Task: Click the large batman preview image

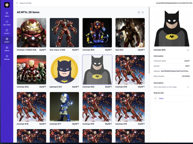Action: point(172,28)
